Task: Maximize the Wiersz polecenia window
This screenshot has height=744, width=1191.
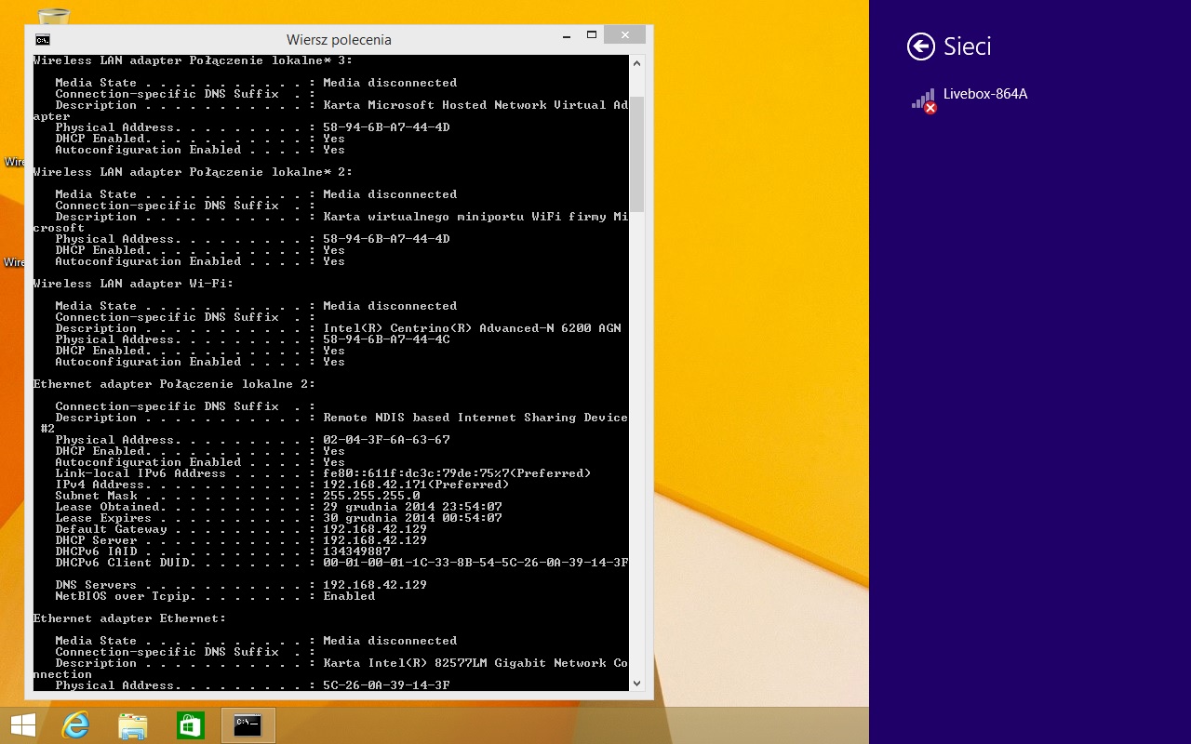Action: [591, 35]
